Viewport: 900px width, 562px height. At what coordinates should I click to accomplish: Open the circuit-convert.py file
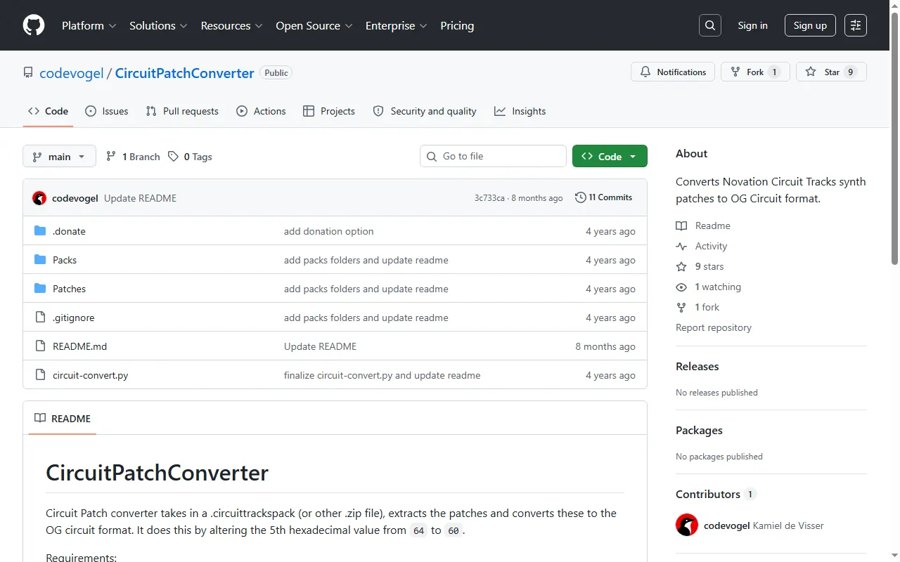pyautogui.click(x=91, y=375)
